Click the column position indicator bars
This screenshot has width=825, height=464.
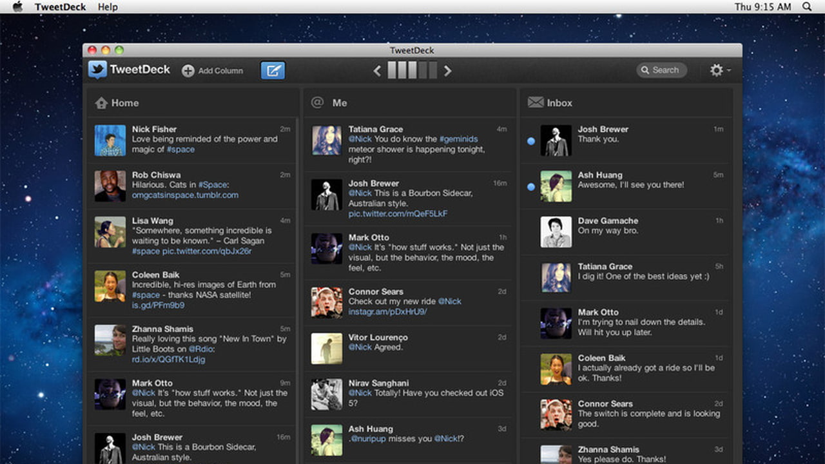point(412,70)
